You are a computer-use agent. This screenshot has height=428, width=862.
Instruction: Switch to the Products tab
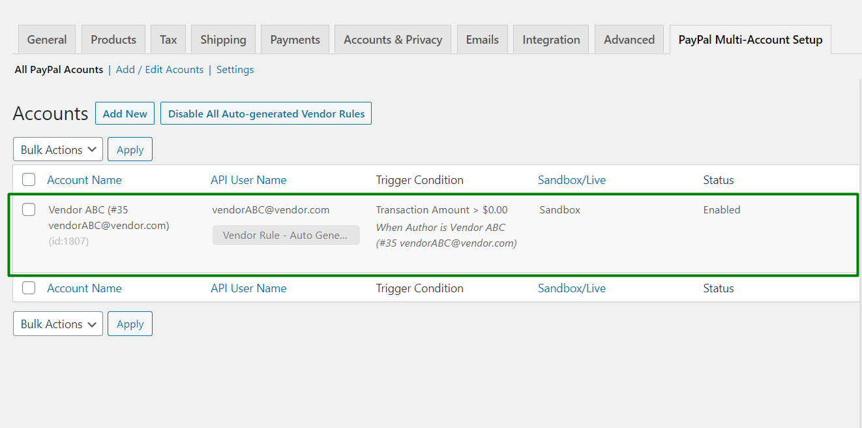pyautogui.click(x=113, y=40)
